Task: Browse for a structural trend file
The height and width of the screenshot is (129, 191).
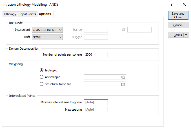Action: click(123, 84)
